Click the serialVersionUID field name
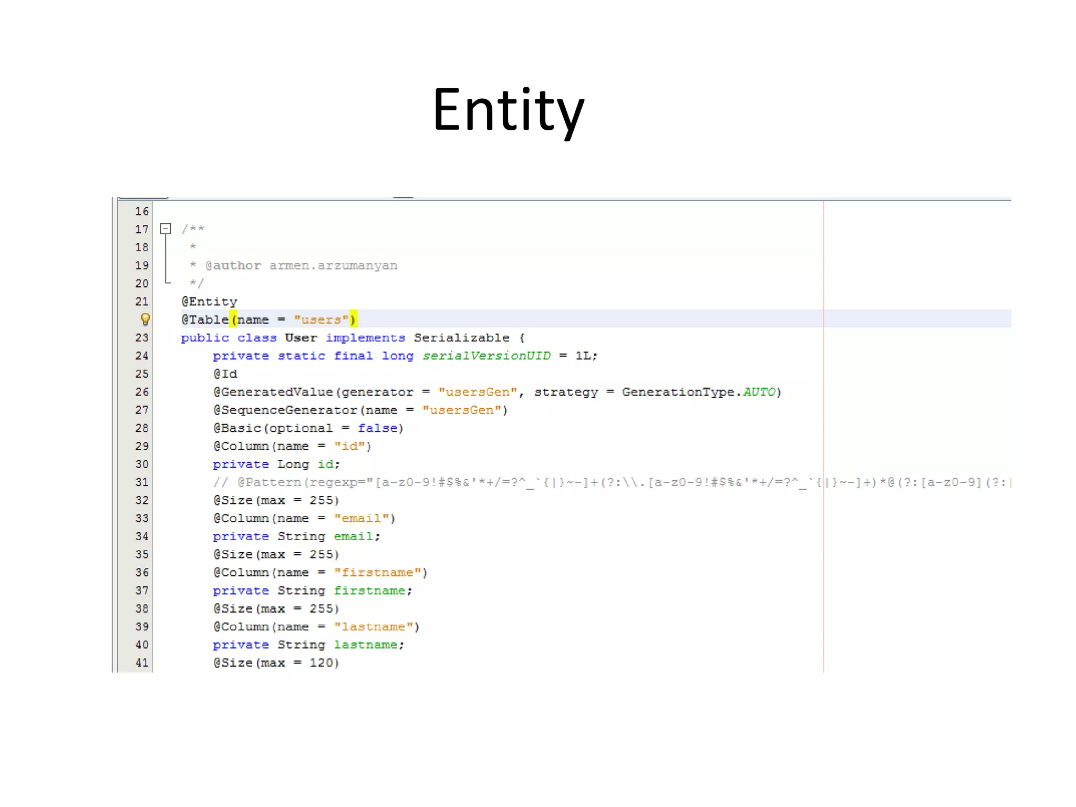Image resolution: width=1076 pixels, height=807 pixels. click(x=487, y=356)
